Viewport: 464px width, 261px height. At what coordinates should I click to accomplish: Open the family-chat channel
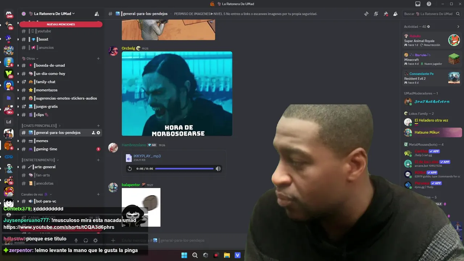60,82
